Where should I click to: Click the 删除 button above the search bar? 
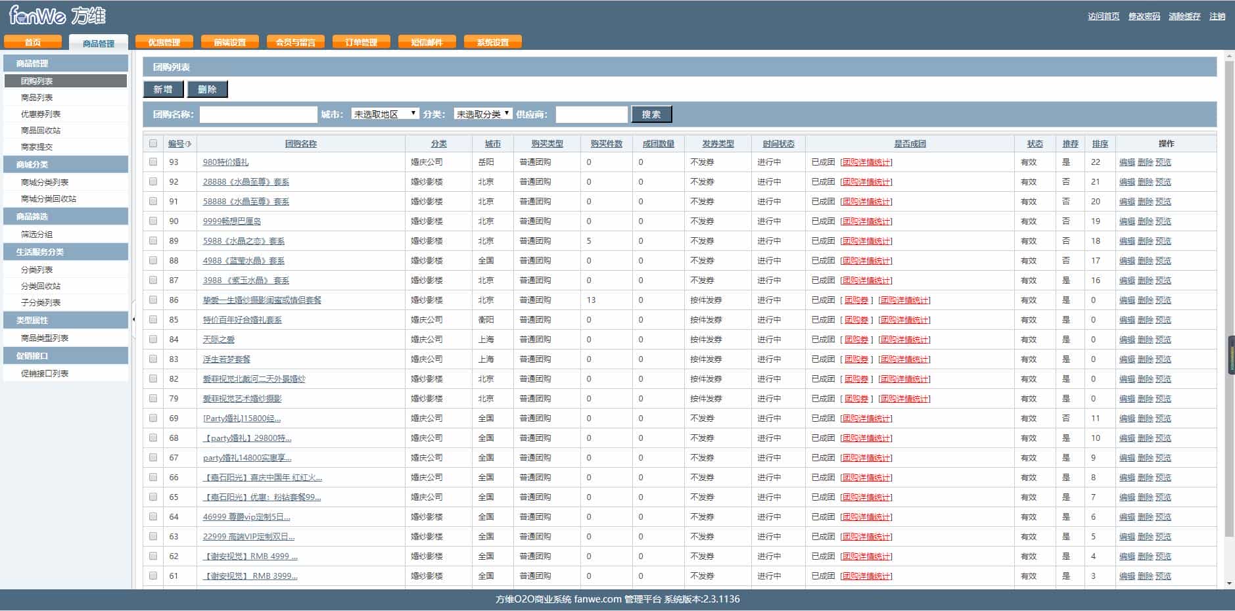(x=207, y=89)
